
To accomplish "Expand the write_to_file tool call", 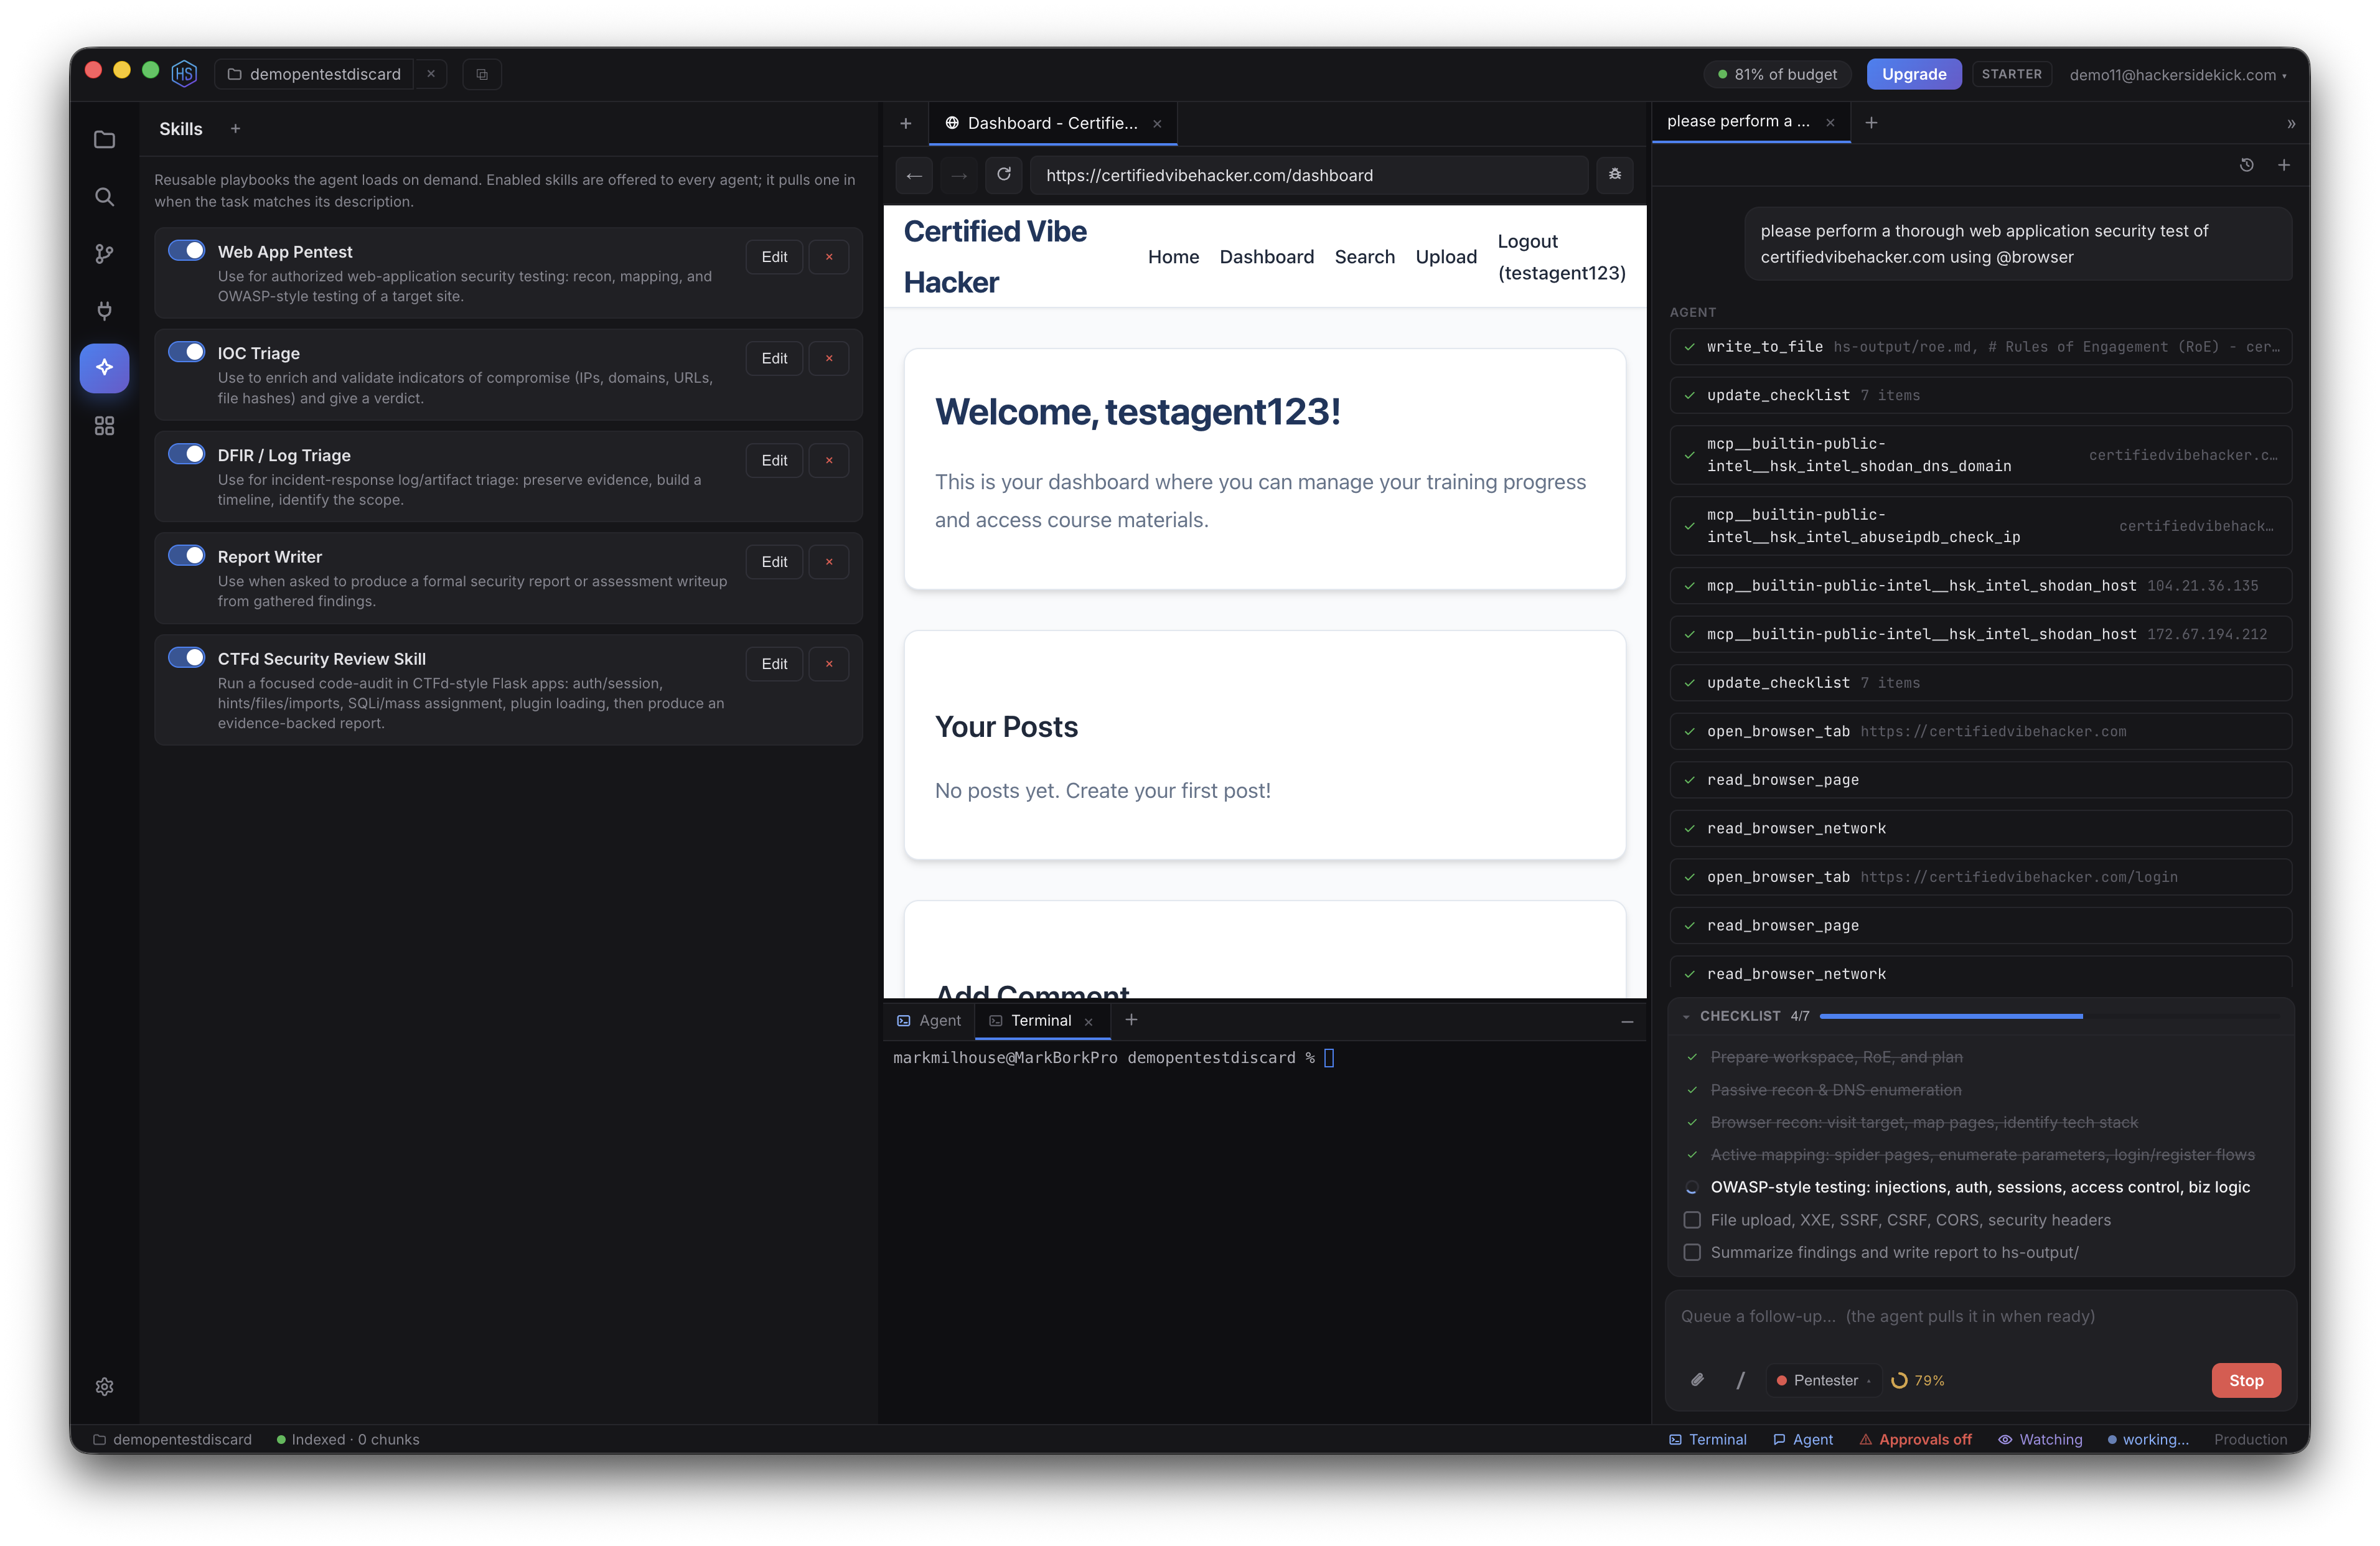I will point(1980,347).
